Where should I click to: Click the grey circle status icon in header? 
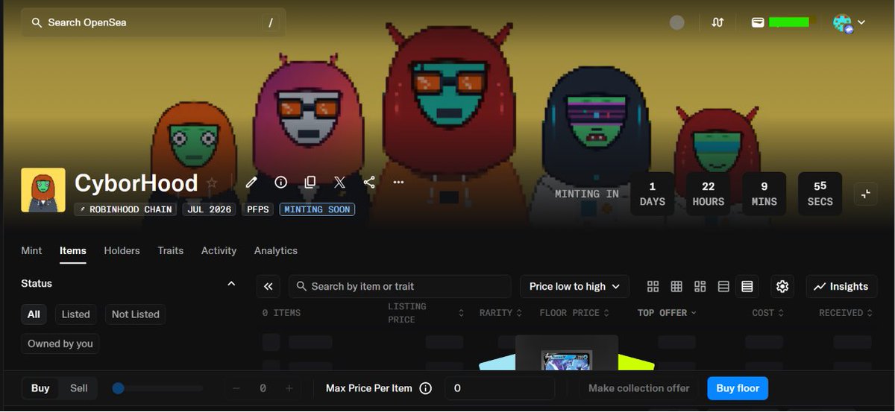677,22
